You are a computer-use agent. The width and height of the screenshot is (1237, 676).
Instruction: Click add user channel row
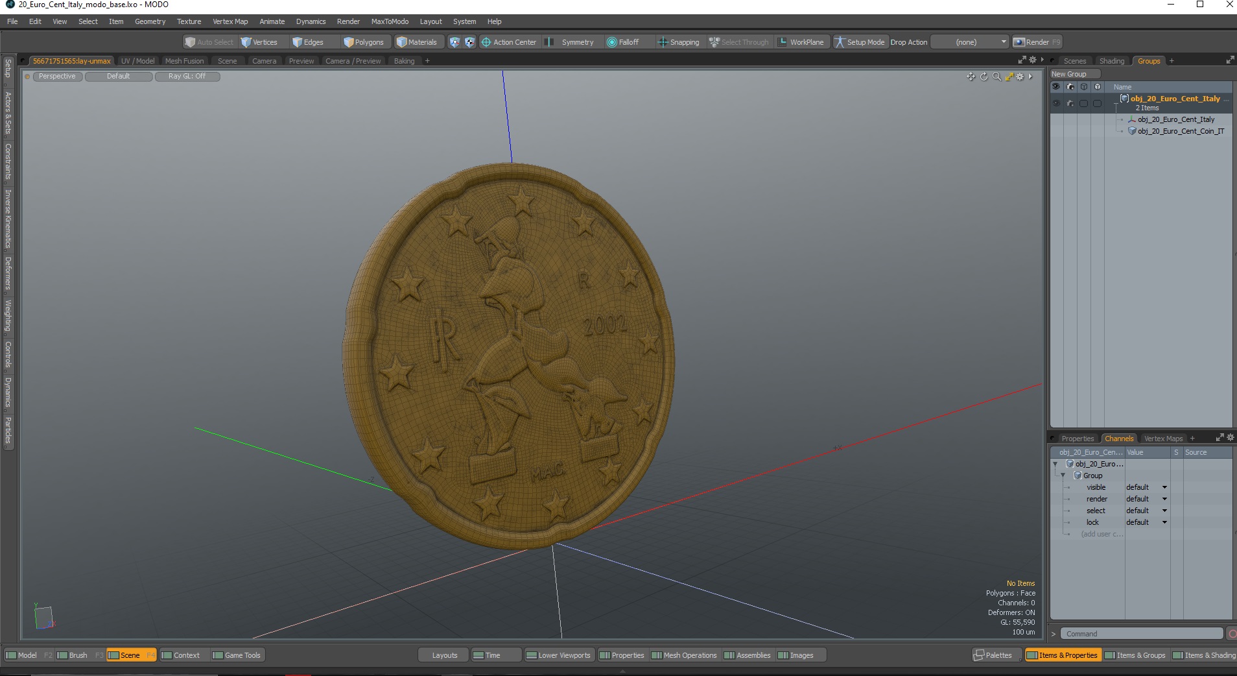point(1102,534)
